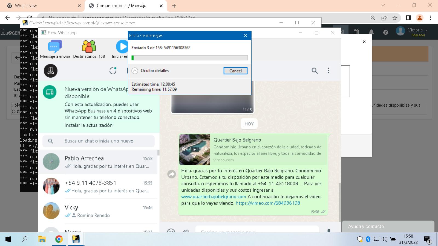The image size is (438, 246).
Task: Click the Quartier Bajo Belgrano preview title
Action: 237,140
